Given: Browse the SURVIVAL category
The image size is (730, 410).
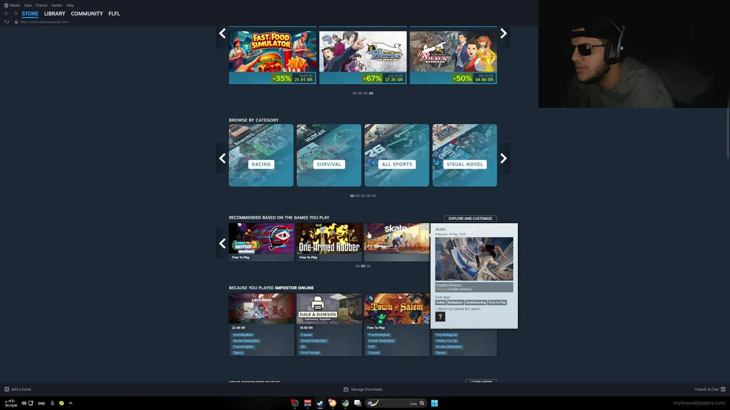Looking at the screenshot, I should click(329, 155).
